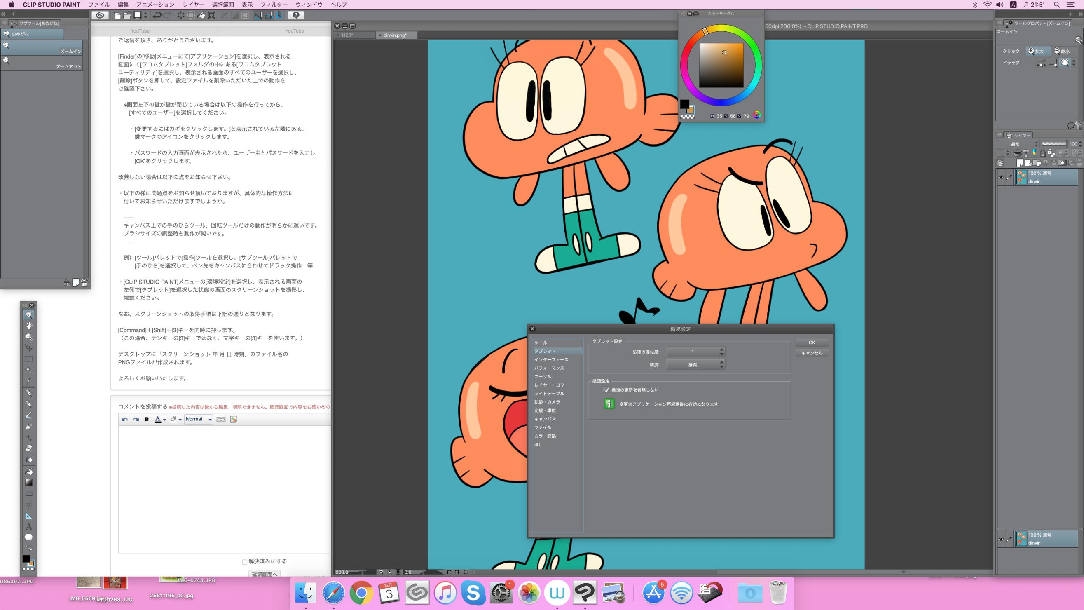This screenshot has height=610, width=1084.
Task: Select the Gradient tool in toolbox
Action: (28, 483)
